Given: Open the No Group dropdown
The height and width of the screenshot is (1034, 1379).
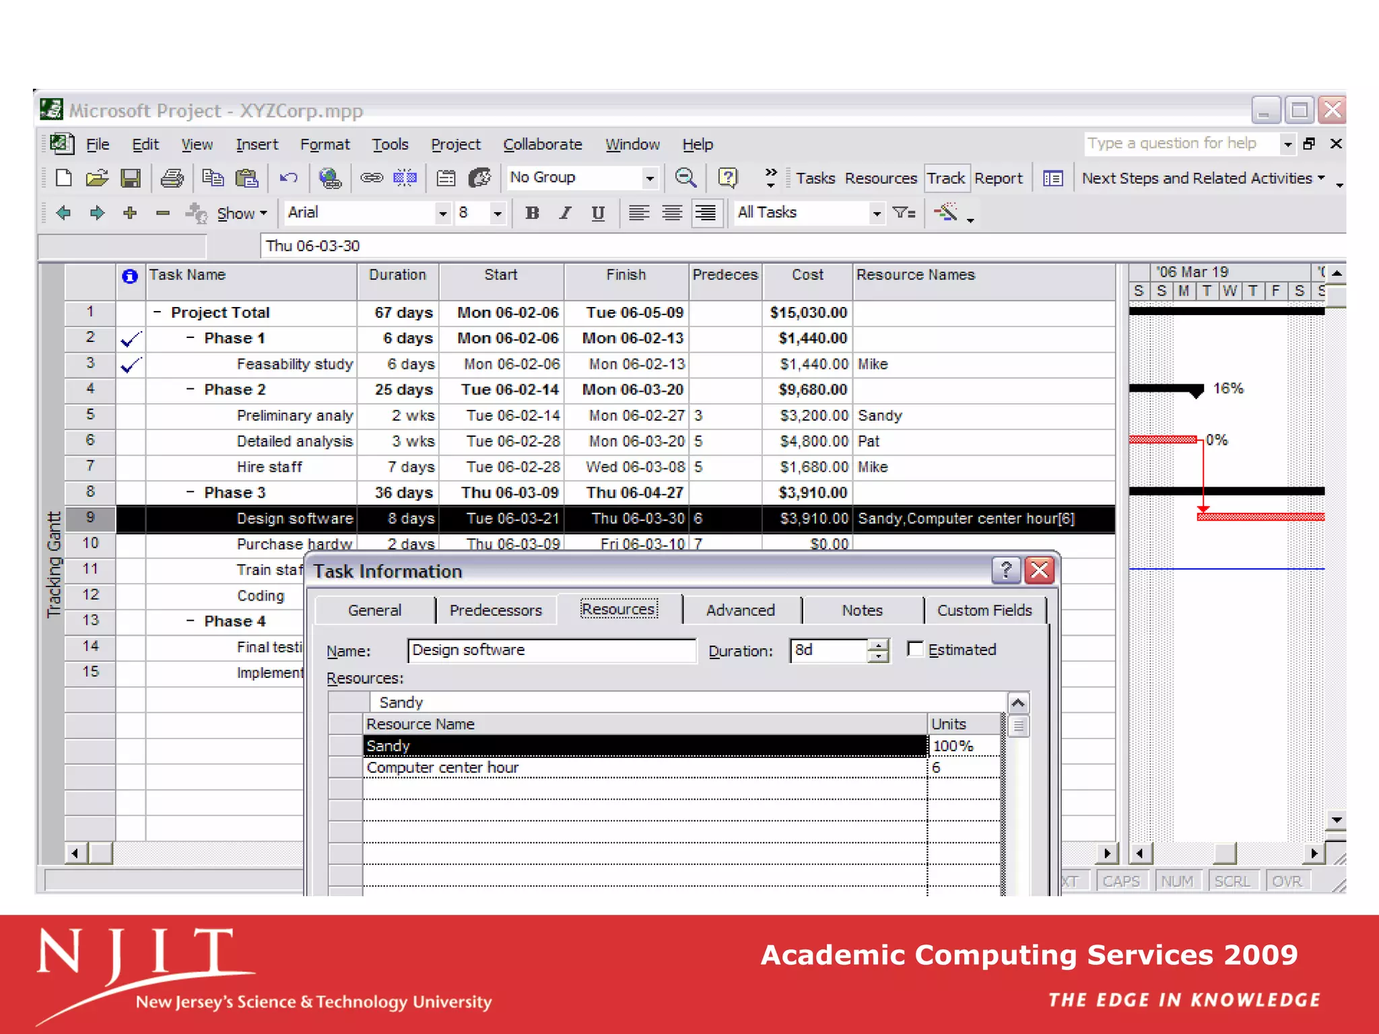Looking at the screenshot, I should point(649,178).
